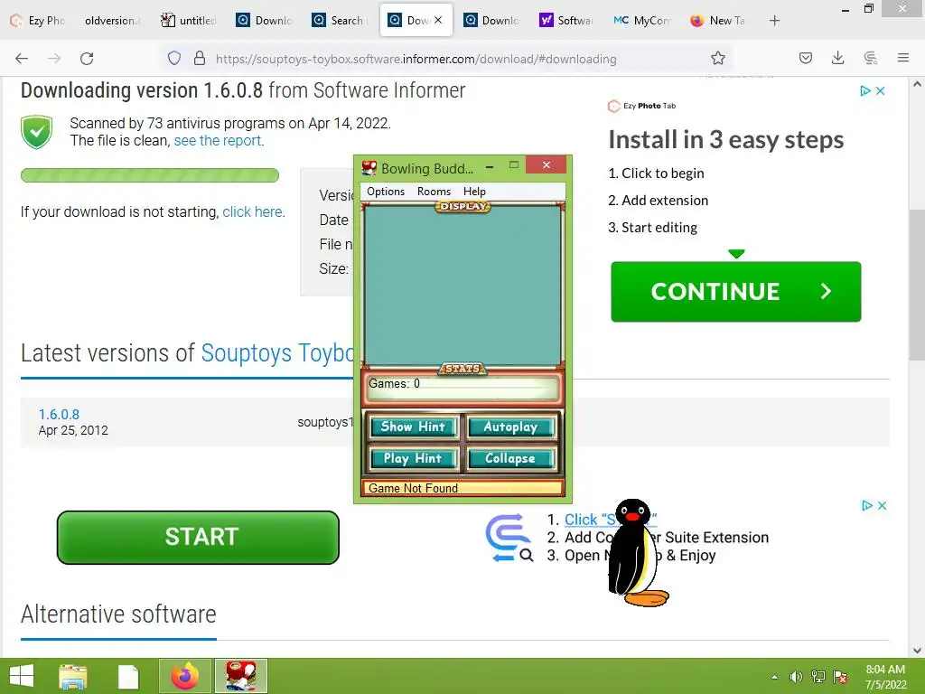Click the network tray icon
Screen dimensions: 925x694
(x=818, y=677)
